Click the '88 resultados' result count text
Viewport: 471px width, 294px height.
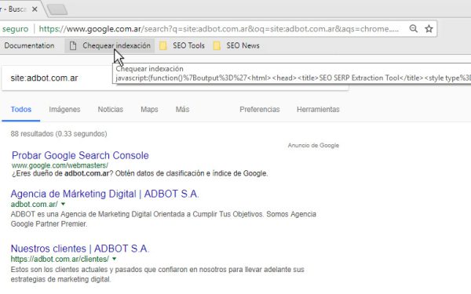pos(59,134)
